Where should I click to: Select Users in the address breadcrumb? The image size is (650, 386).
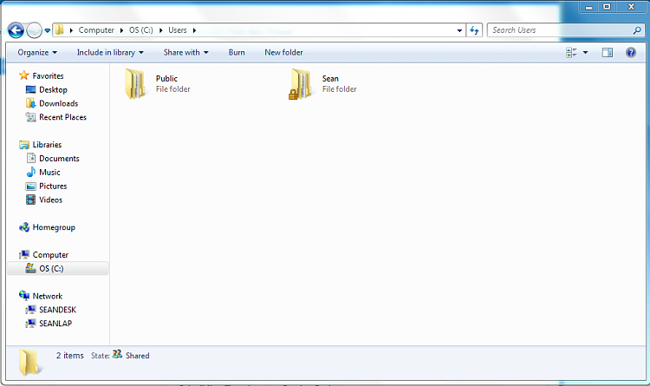tap(178, 30)
